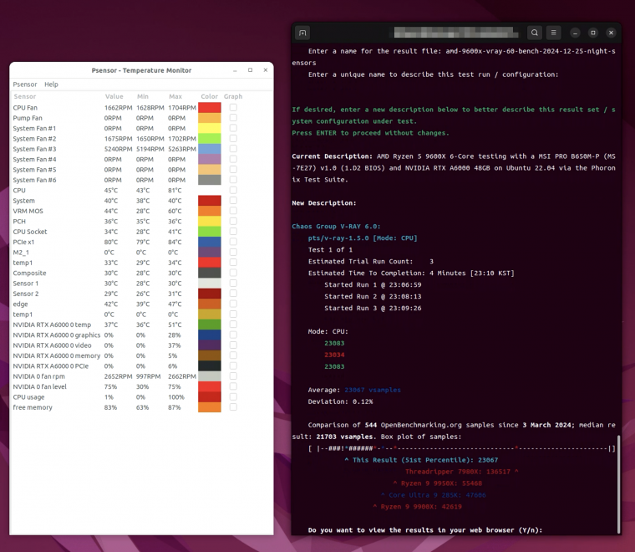Sort by the Value column header
The height and width of the screenshot is (552, 635).
click(114, 96)
